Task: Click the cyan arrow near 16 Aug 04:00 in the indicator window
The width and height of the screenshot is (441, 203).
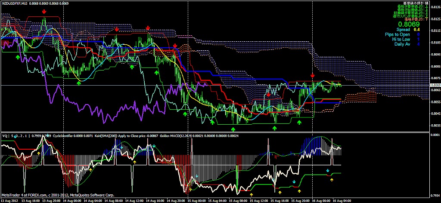Action: pyautogui.click(x=328, y=170)
